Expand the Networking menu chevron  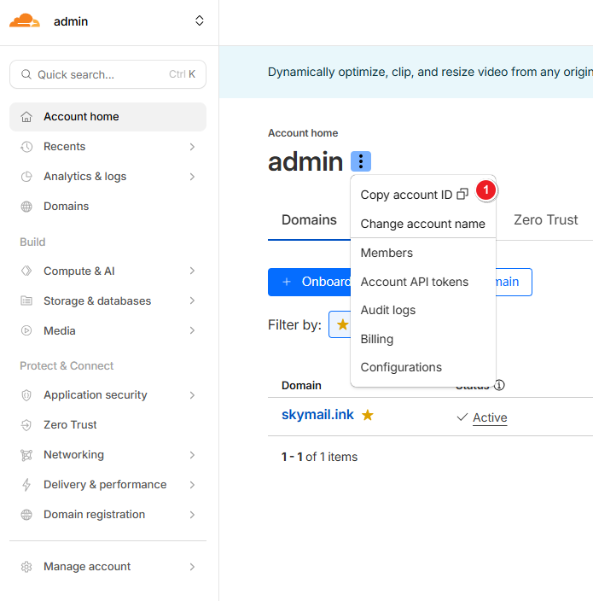[x=192, y=455]
